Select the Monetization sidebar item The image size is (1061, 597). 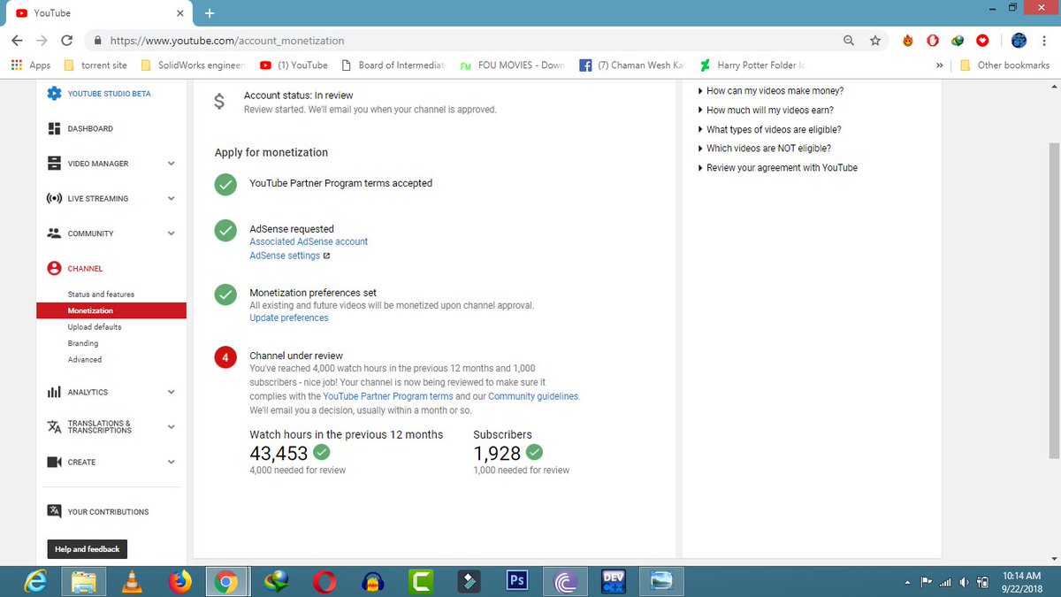[x=111, y=310]
